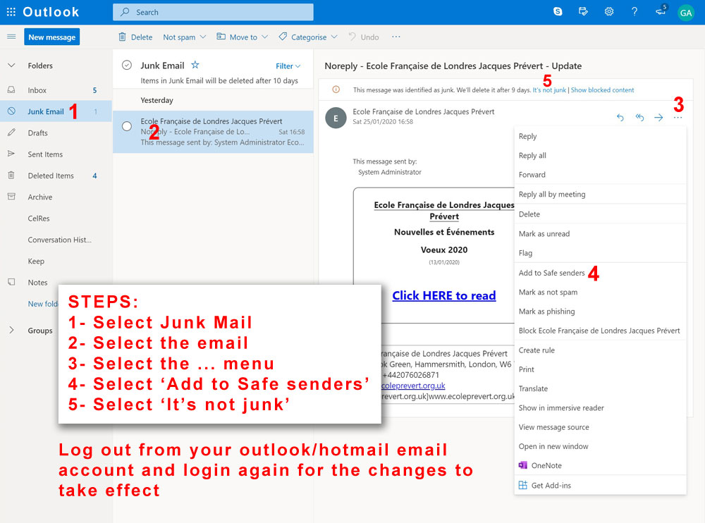705x523 pixels.
Task: Choose View message source
Action: pyautogui.click(x=600, y=427)
